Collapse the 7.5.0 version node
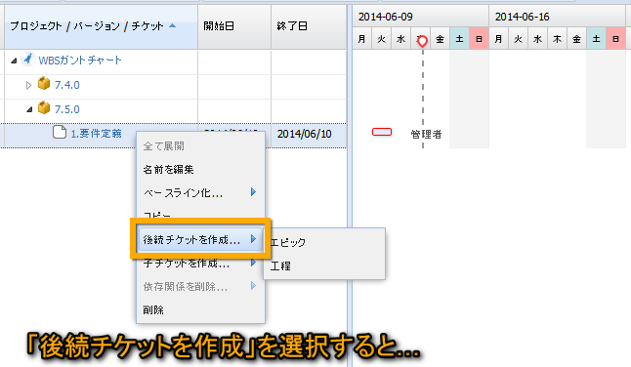The width and height of the screenshot is (631, 367). [29, 109]
